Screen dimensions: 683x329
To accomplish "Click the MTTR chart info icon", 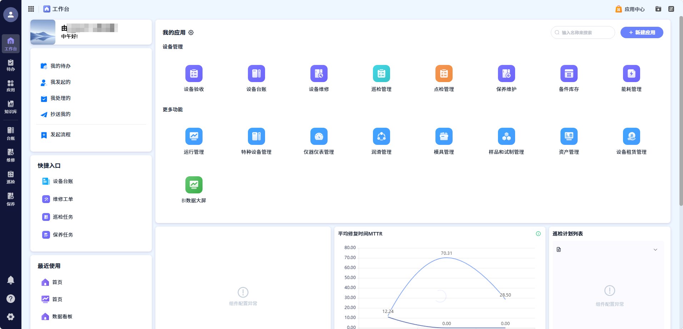I will 538,234.
